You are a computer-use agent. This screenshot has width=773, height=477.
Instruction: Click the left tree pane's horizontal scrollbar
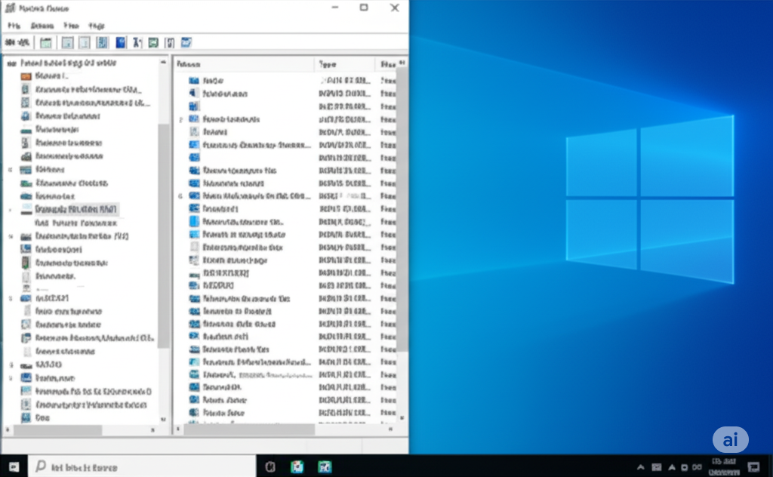57,430
